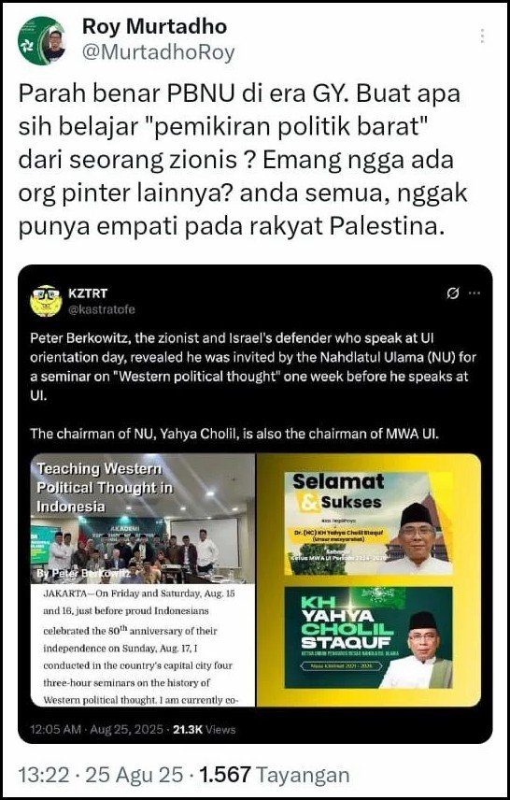
Task: Open the 21.3K Views count of quoted tweet
Action: click(205, 730)
